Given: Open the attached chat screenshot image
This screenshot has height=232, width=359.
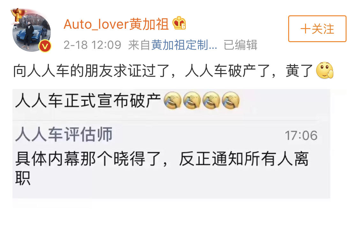Looking at the screenshot, I should tap(171, 144).
